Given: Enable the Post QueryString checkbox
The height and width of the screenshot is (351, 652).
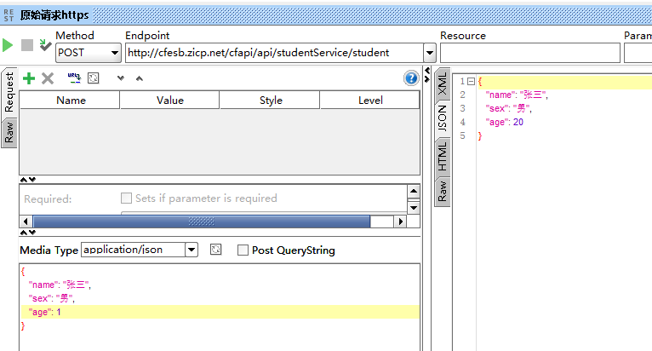Looking at the screenshot, I should (x=243, y=250).
